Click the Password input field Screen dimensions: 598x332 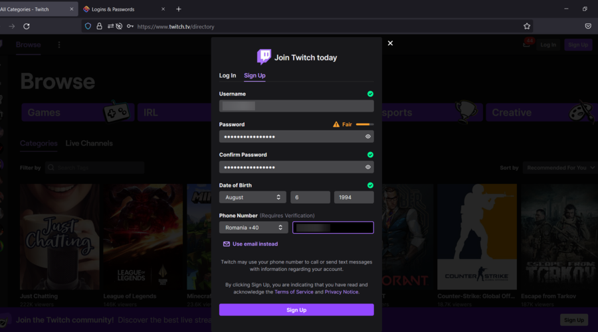(296, 137)
